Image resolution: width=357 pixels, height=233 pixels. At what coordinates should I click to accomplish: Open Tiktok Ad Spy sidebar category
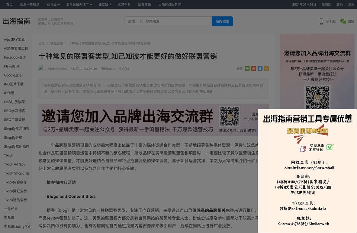click(x=15, y=164)
